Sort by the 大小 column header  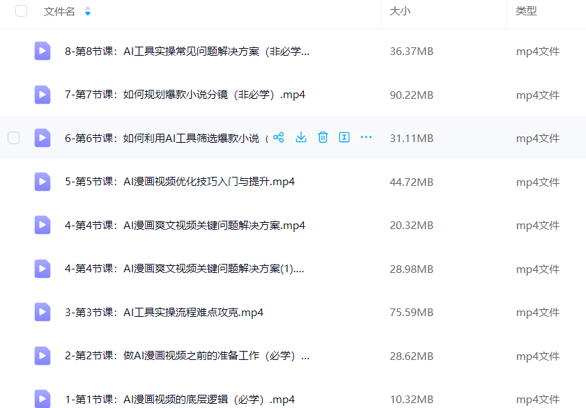pyautogui.click(x=400, y=11)
